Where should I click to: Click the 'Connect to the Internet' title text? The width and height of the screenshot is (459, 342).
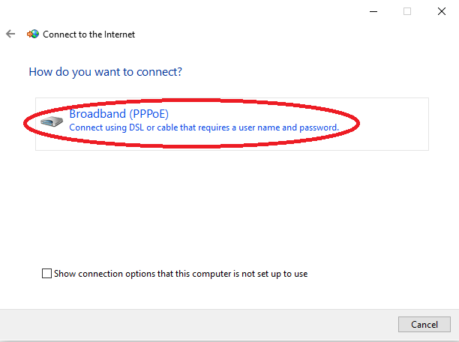point(88,34)
